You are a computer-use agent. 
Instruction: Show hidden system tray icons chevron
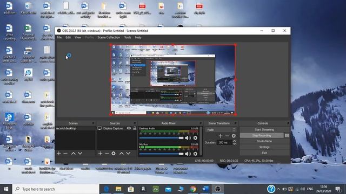278,189
